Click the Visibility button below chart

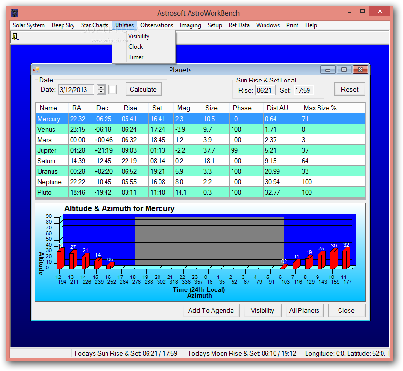[x=263, y=310]
